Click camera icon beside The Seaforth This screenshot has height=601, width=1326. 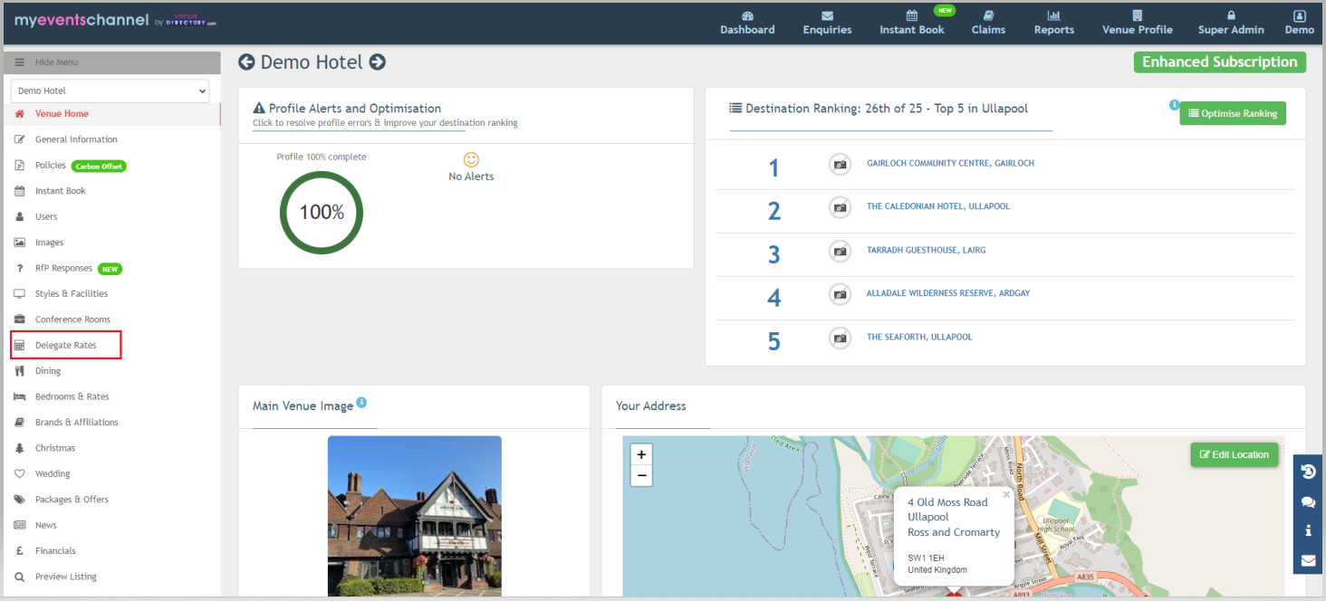tap(841, 338)
